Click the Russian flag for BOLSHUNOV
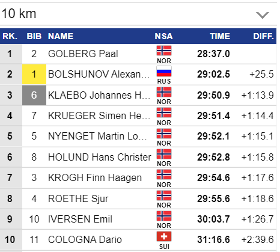280x252 pixels. pos(164,71)
